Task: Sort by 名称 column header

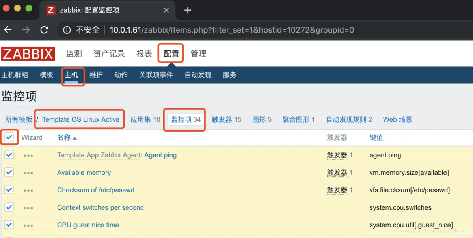Action: coord(67,137)
